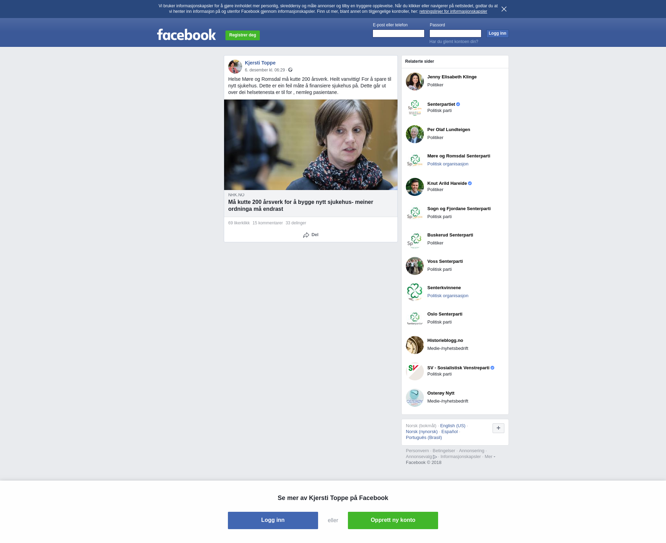Open Oslo Senterparti logo
This screenshot has width=666, height=543.
tap(415, 319)
